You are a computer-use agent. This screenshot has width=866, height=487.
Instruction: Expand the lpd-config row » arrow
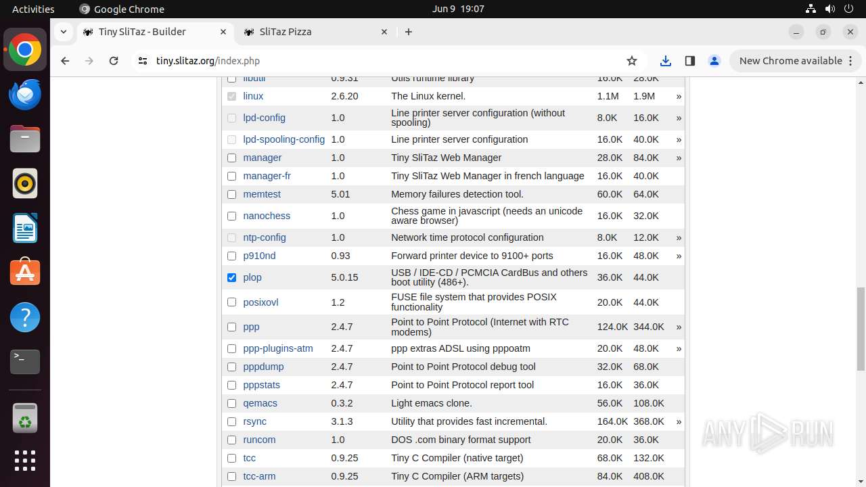(679, 118)
